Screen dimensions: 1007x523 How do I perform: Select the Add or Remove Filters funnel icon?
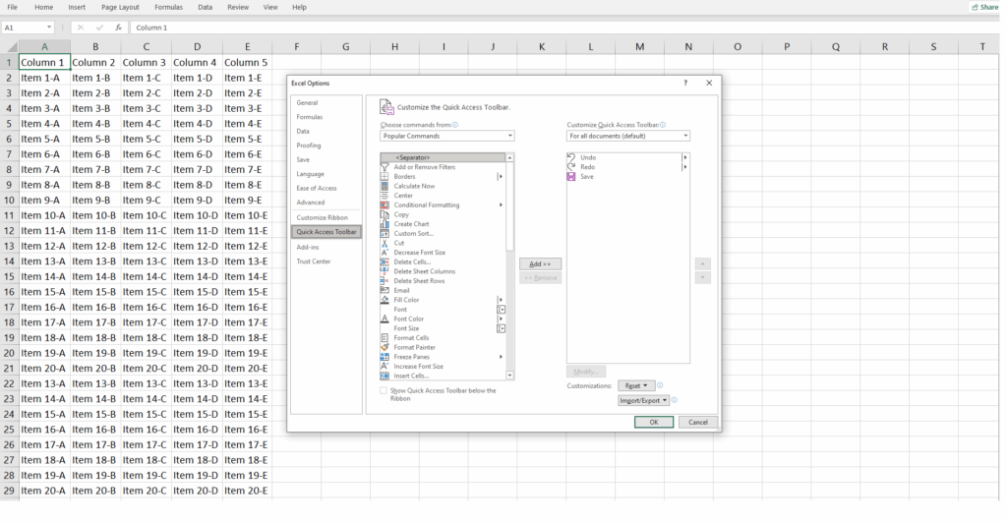point(385,167)
